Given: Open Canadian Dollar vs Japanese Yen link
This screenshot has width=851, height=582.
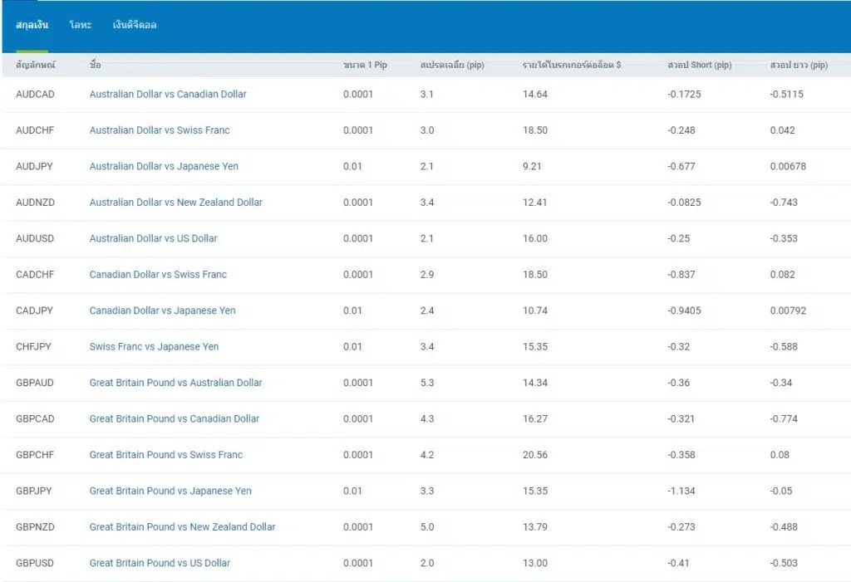Looking at the screenshot, I should (162, 311).
